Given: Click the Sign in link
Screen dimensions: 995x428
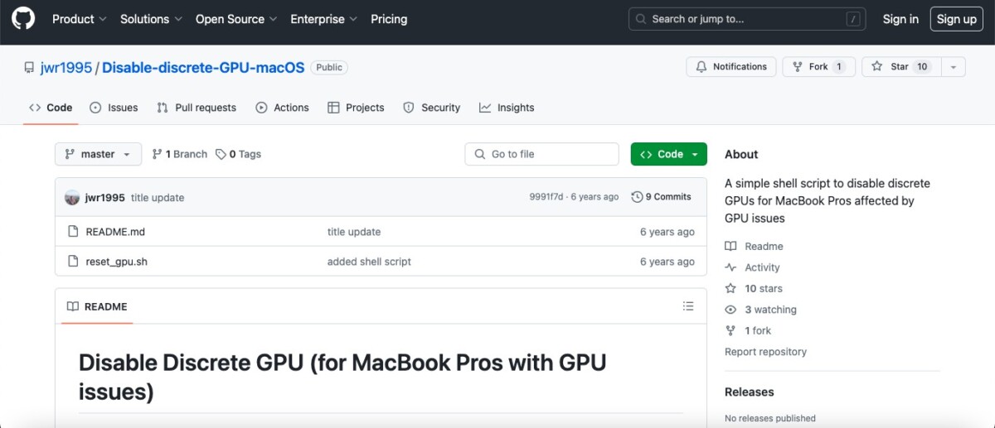Looking at the screenshot, I should coord(900,19).
